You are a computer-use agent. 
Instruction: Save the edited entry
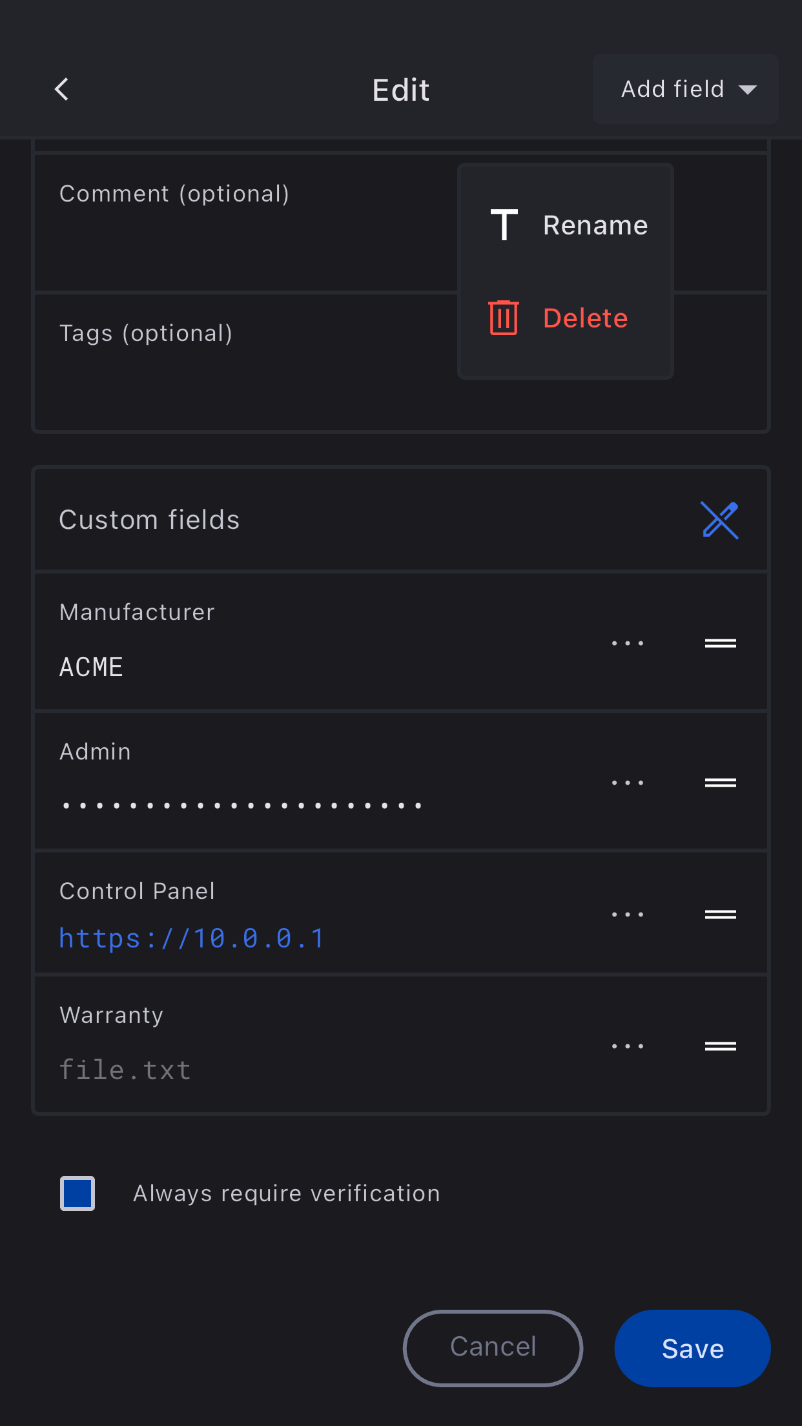point(692,1348)
